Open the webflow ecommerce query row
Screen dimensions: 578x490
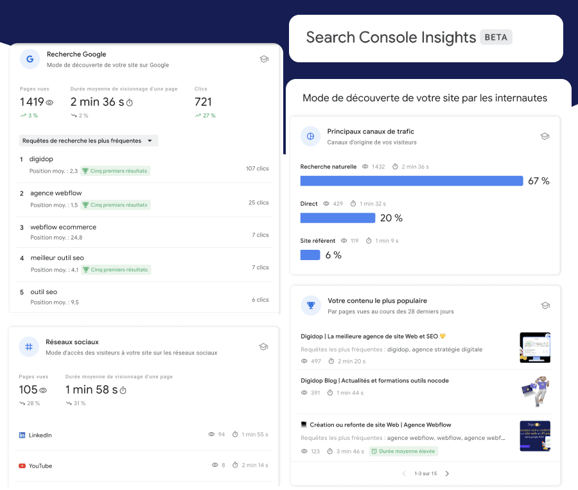point(144,232)
